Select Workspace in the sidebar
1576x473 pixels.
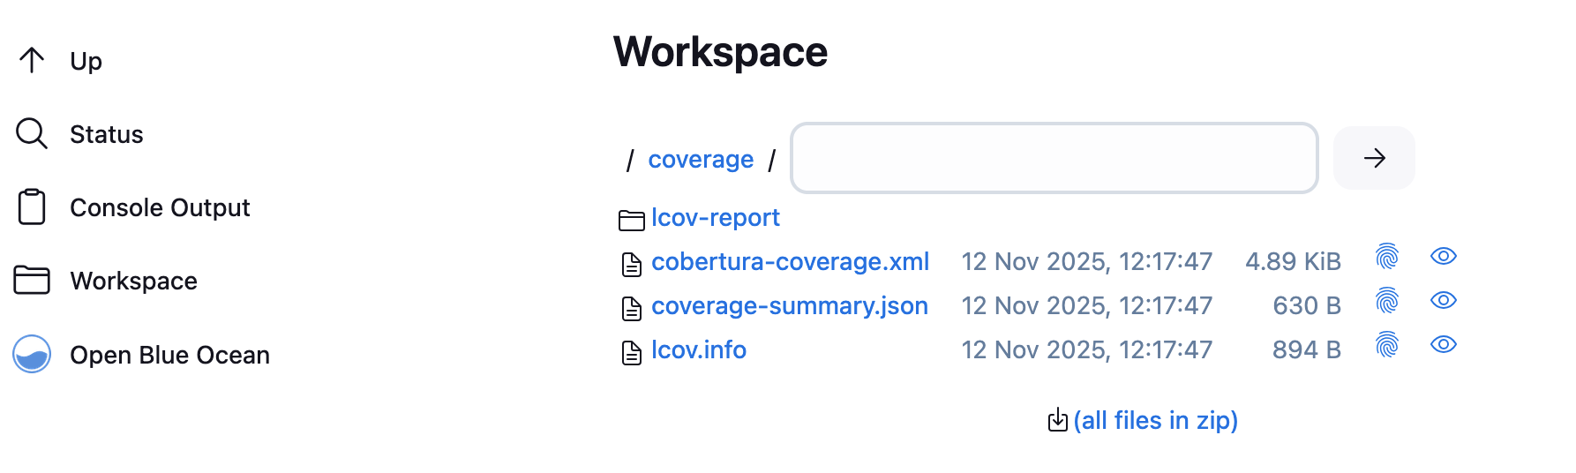click(133, 281)
